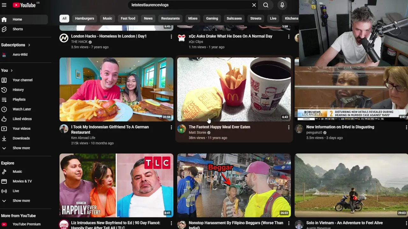Open Playlists in the sidebar
The image size is (408, 229).
tap(24, 100)
